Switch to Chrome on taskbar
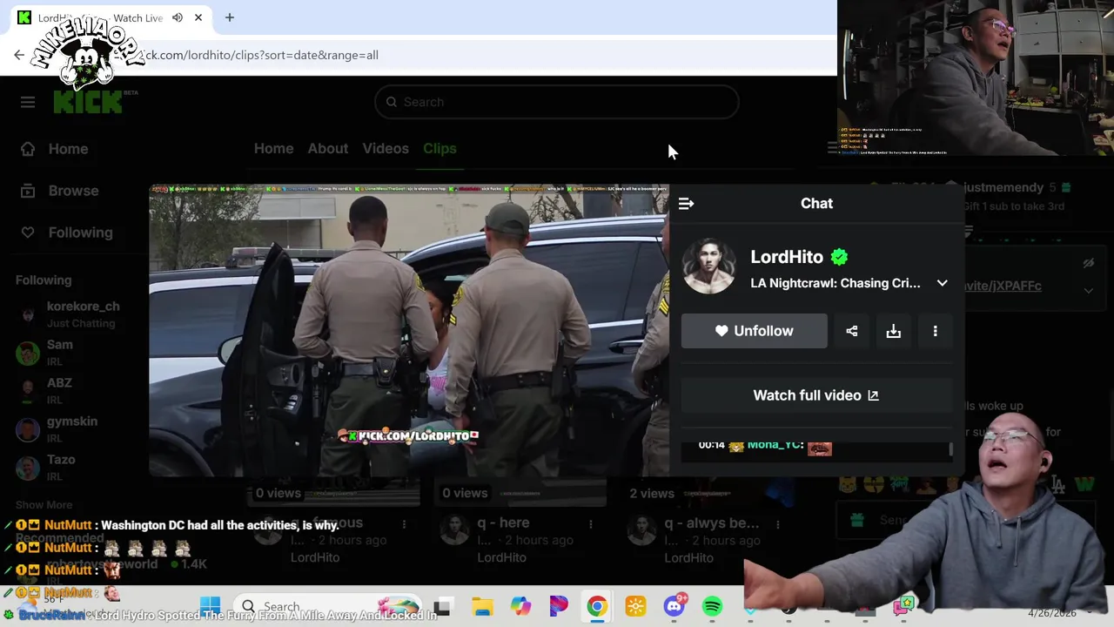 click(x=597, y=606)
